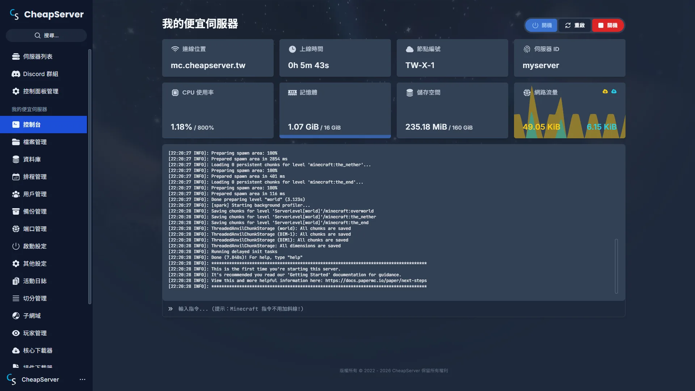Click the 備份管理 archive icon

tap(16, 211)
